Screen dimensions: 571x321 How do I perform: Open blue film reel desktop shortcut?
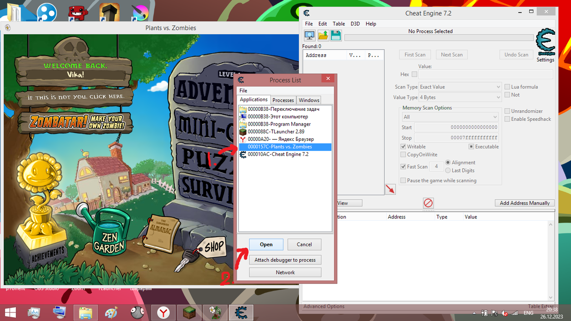[46, 12]
